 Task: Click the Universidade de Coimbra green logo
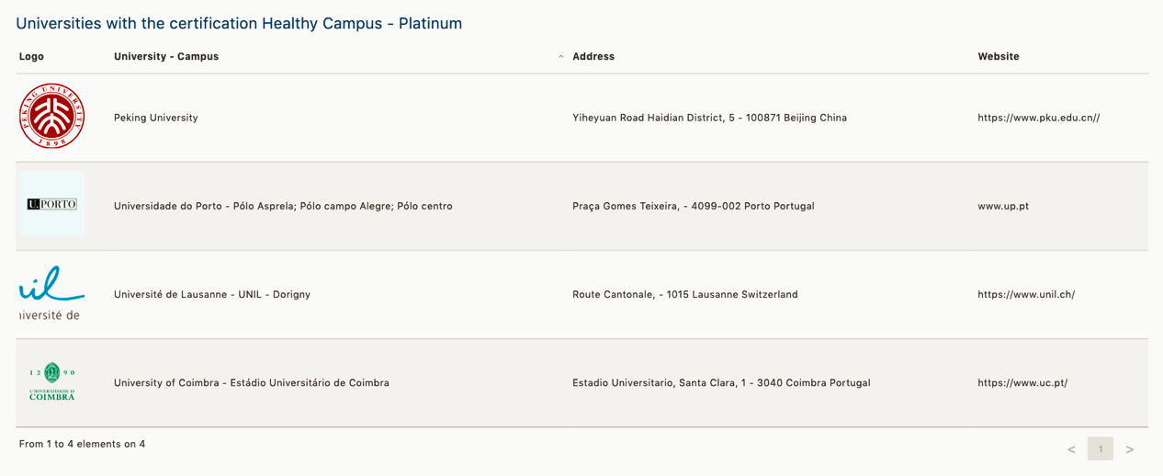click(52, 381)
